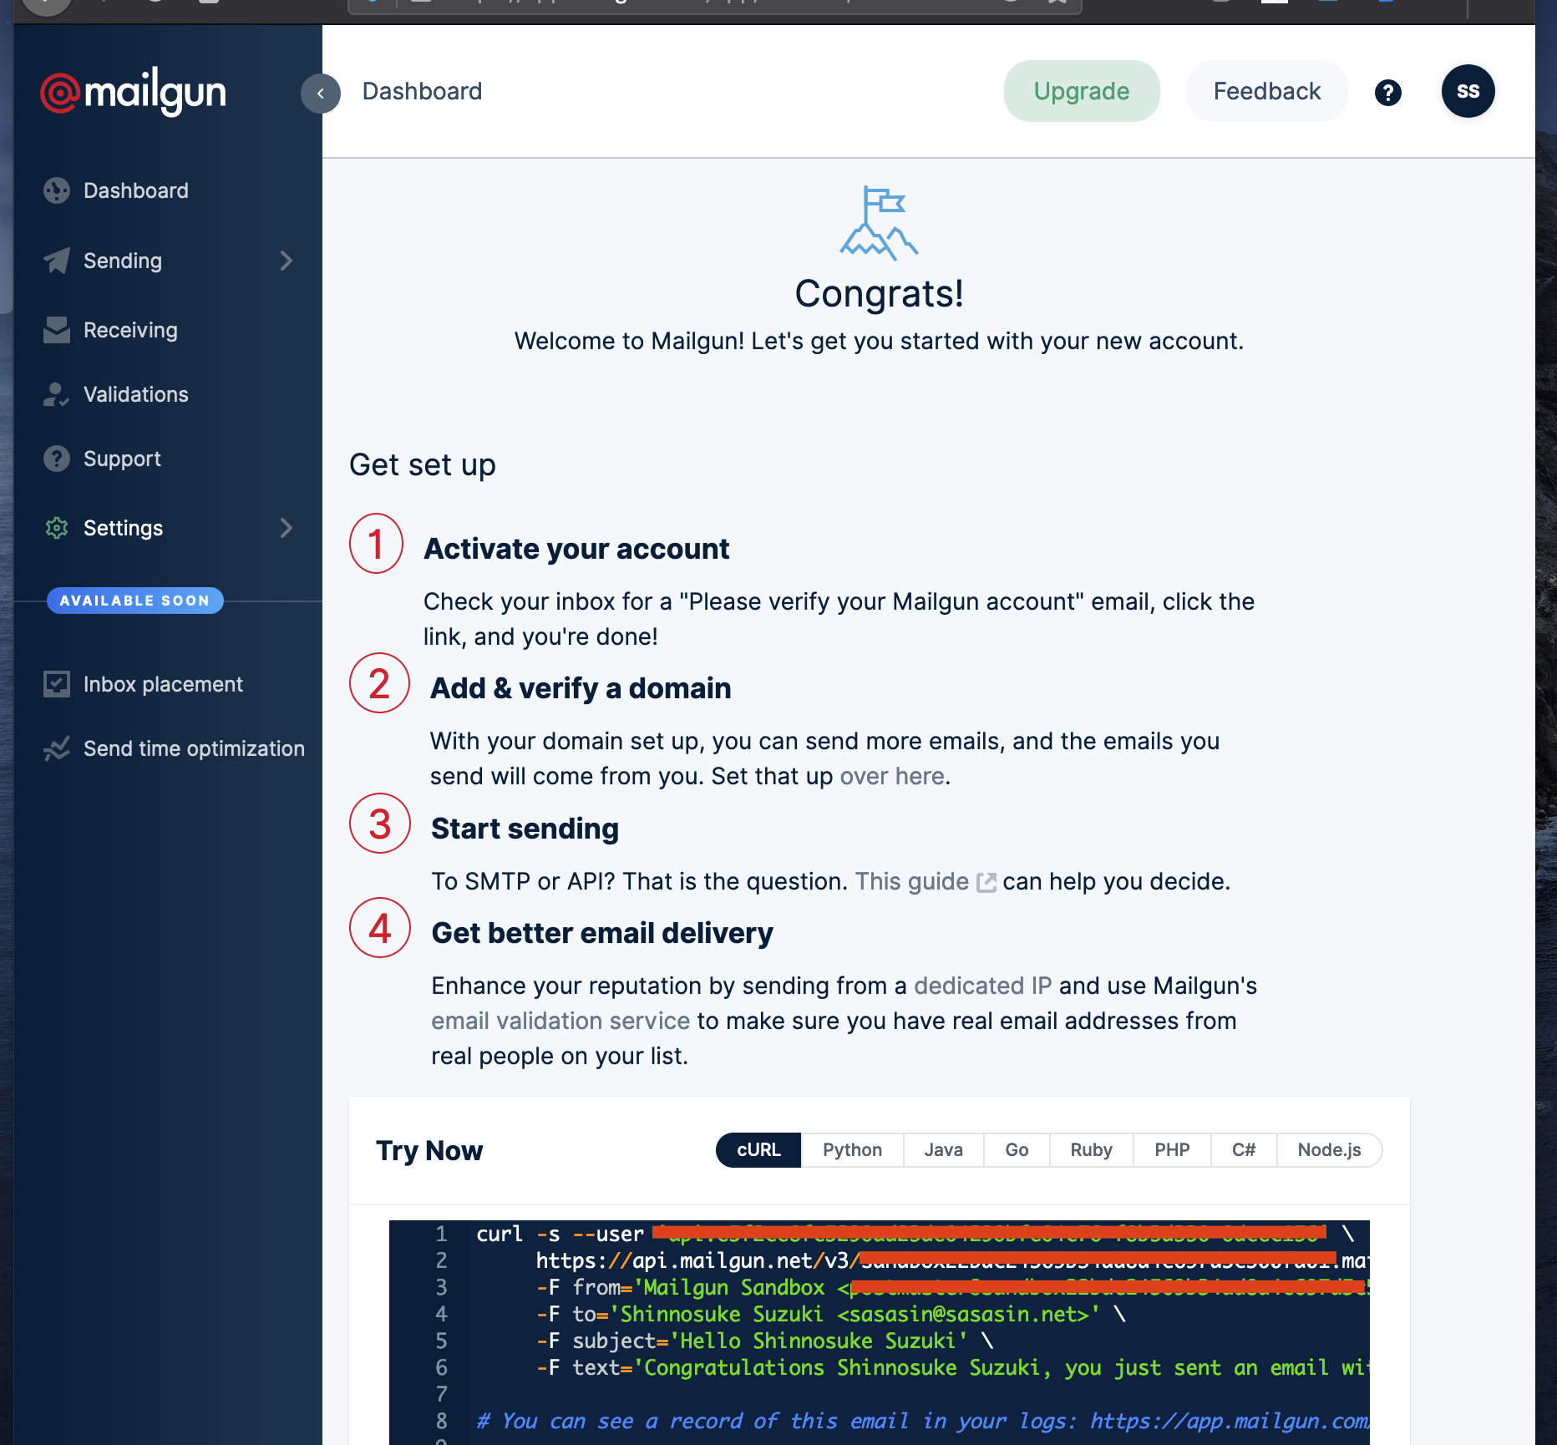
Task: Click the Inbox placement icon
Action: tap(57, 684)
